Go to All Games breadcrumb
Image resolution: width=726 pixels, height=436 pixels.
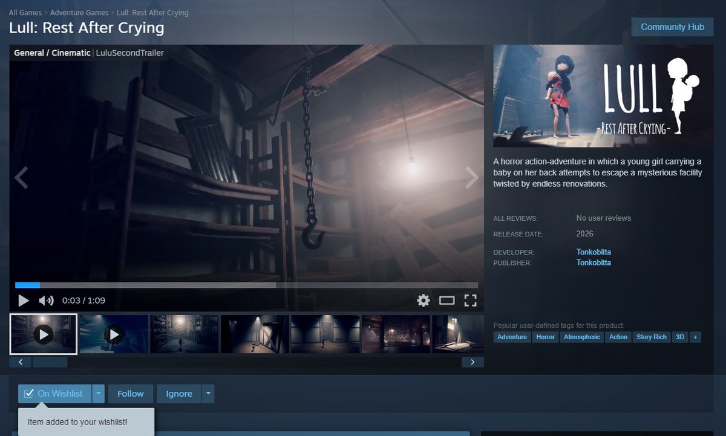coord(24,13)
